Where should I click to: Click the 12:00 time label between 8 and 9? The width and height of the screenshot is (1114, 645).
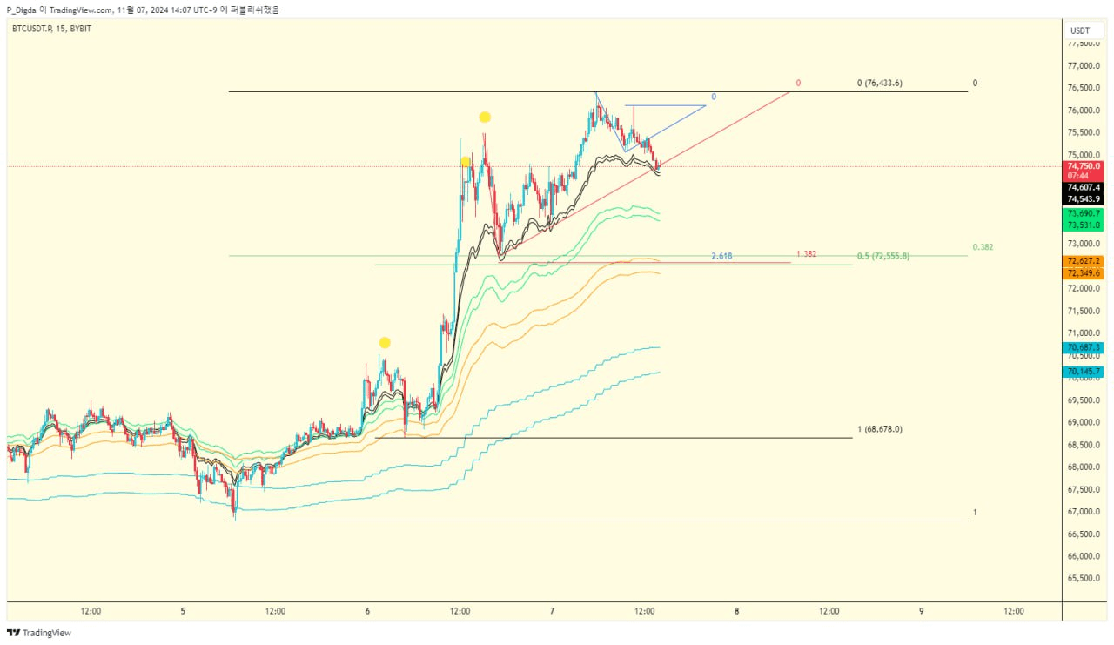click(x=829, y=611)
